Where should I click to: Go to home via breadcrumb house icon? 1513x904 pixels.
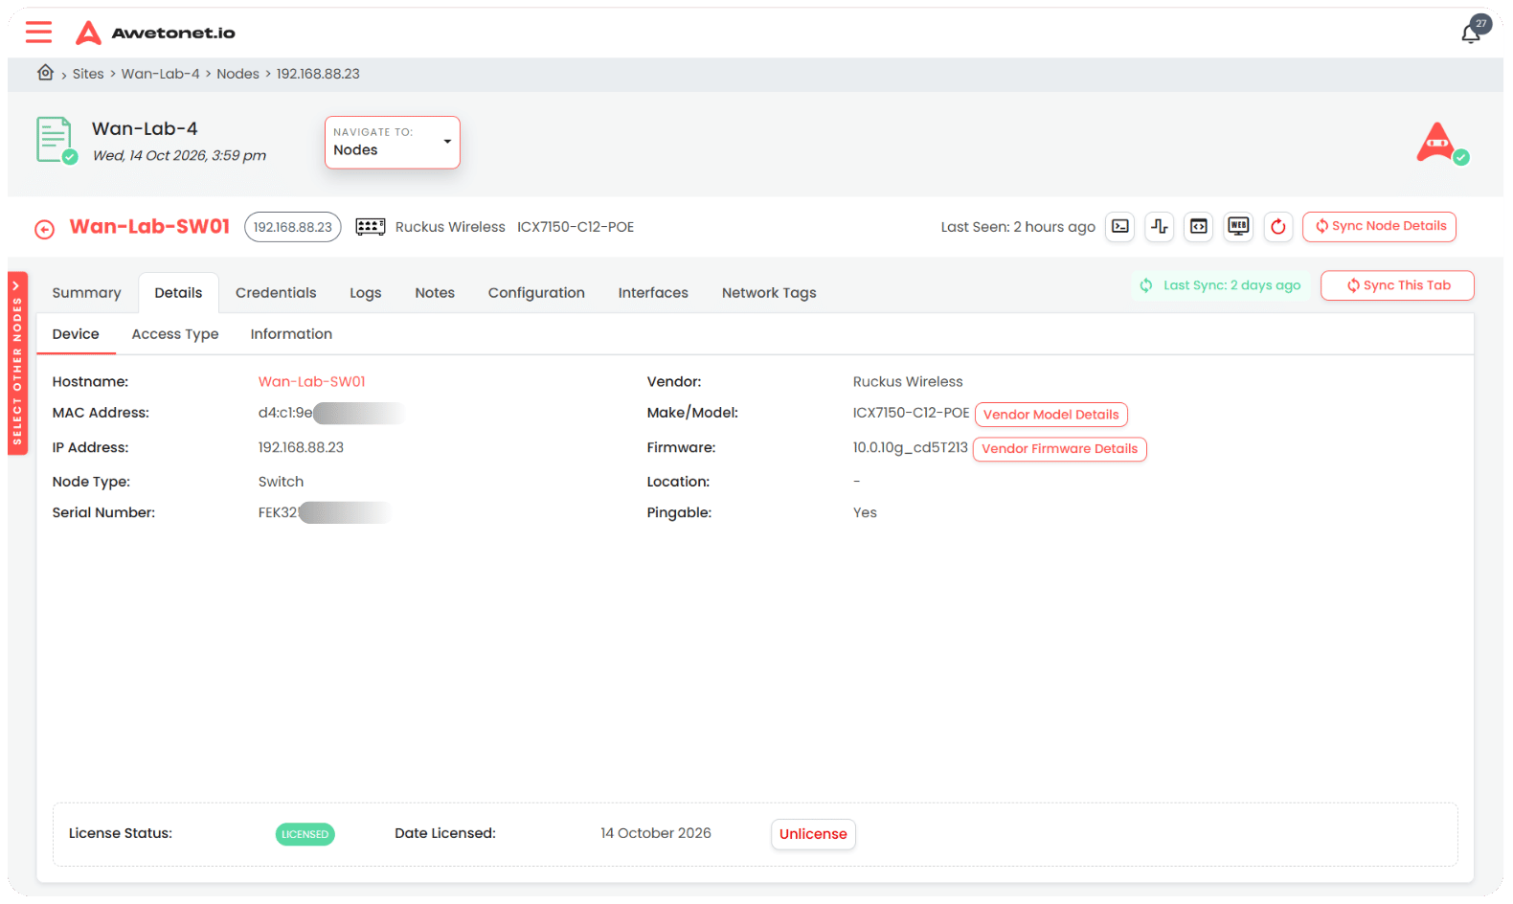click(45, 73)
